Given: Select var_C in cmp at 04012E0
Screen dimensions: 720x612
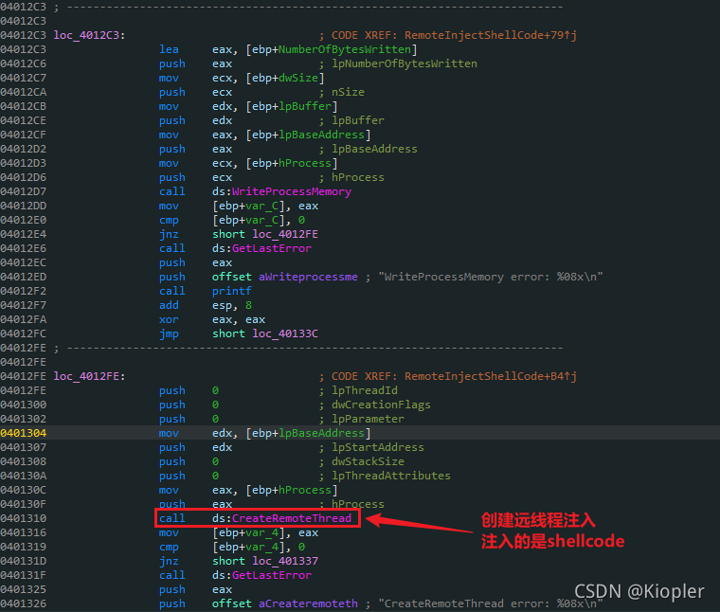Looking at the screenshot, I should (261, 221).
